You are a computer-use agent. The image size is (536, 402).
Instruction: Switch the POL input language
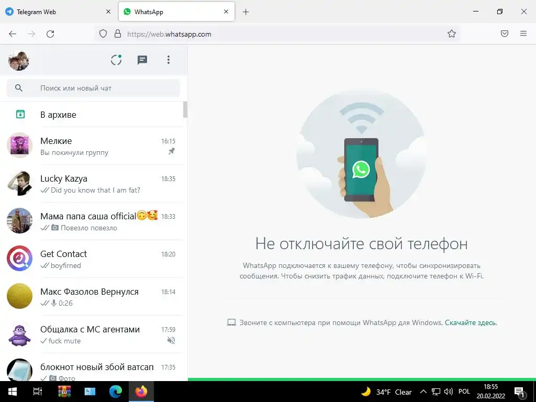pos(464,392)
